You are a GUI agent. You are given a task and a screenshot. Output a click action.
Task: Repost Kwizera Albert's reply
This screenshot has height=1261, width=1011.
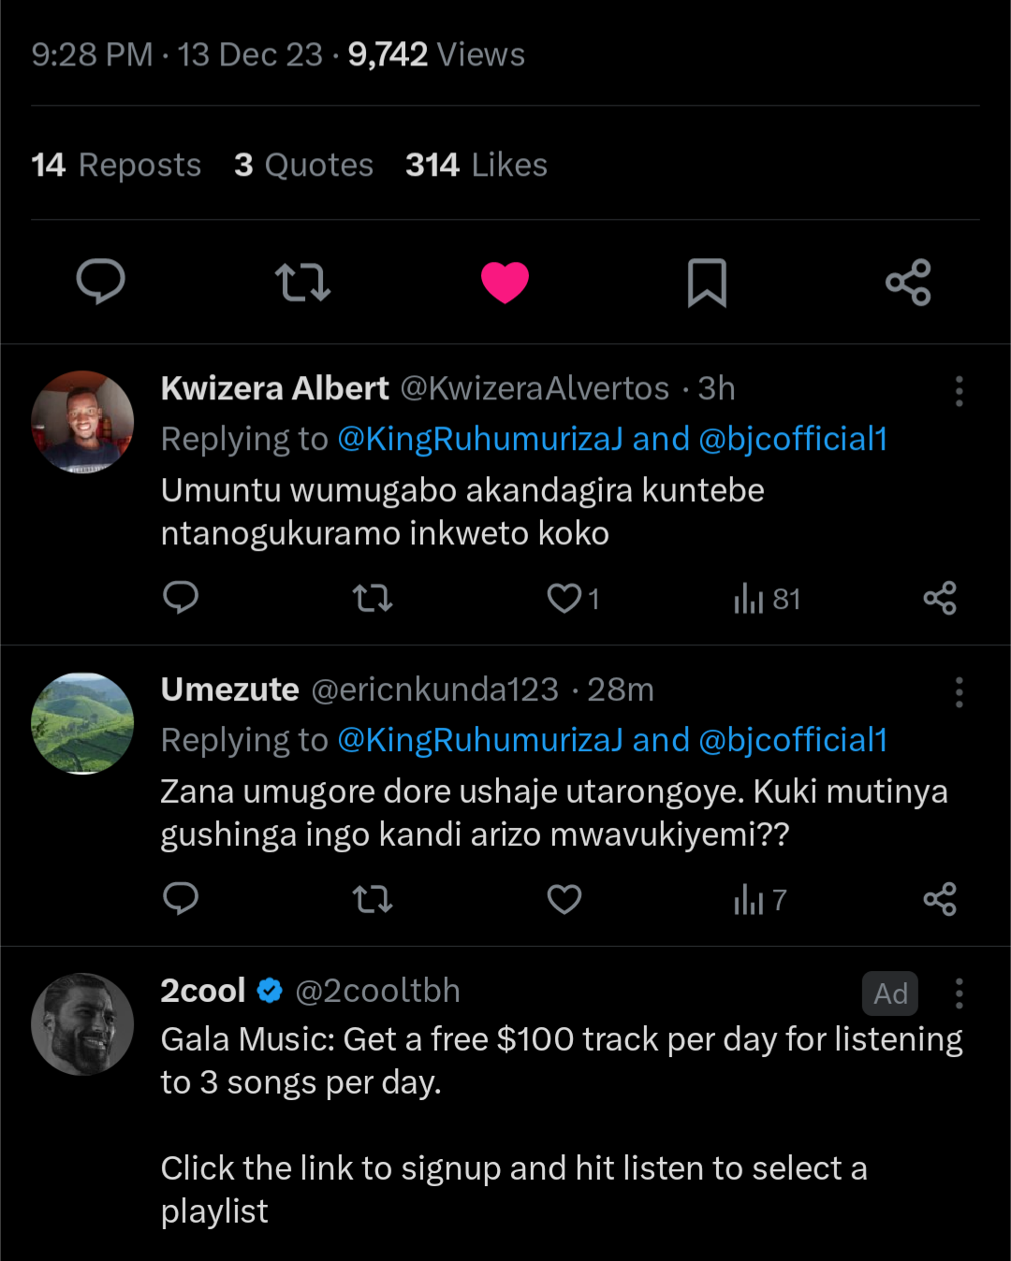click(x=372, y=598)
